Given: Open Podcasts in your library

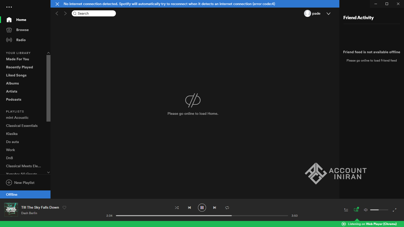Looking at the screenshot, I should pyautogui.click(x=14, y=99).
